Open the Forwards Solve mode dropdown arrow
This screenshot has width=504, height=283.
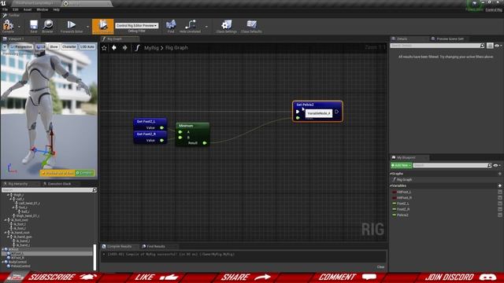tap(87, 27)
